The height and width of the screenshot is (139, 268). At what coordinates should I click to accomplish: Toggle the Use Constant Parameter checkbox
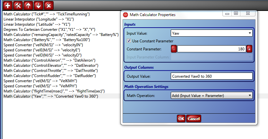coord(129,41)
